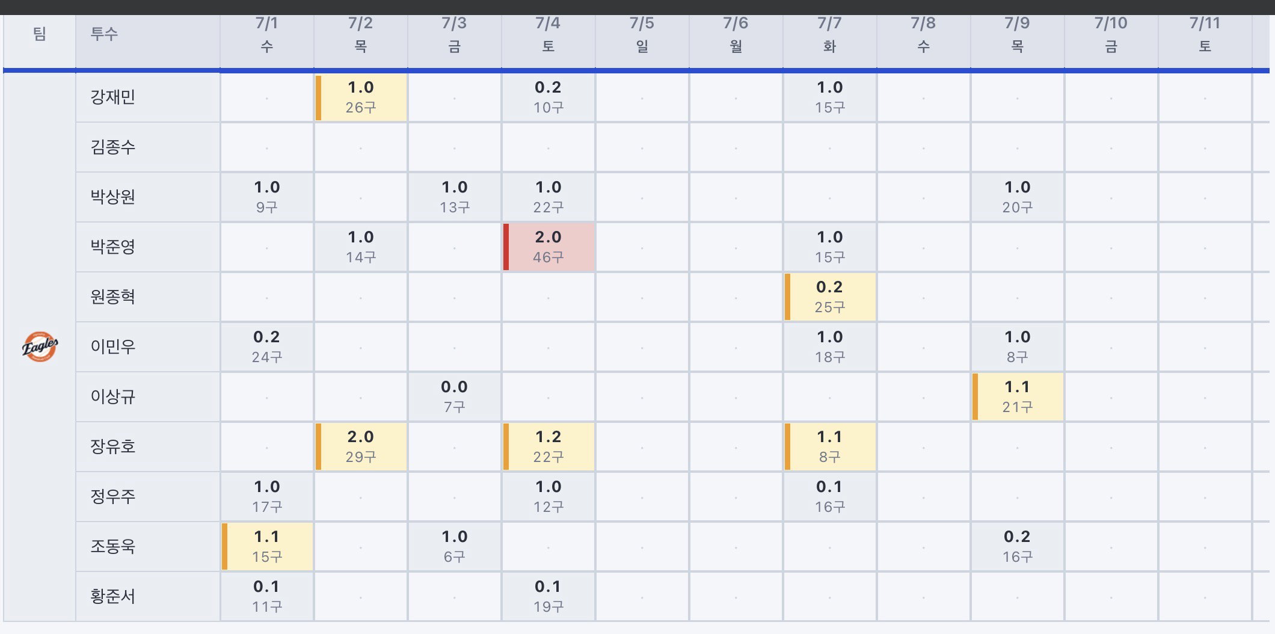Select 강재민 7/2 cell with 26구

(x=361, y=97)
